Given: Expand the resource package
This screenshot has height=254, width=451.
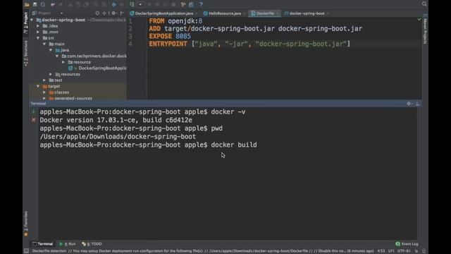Looking at the screenshot, I should tap(63, 62).
